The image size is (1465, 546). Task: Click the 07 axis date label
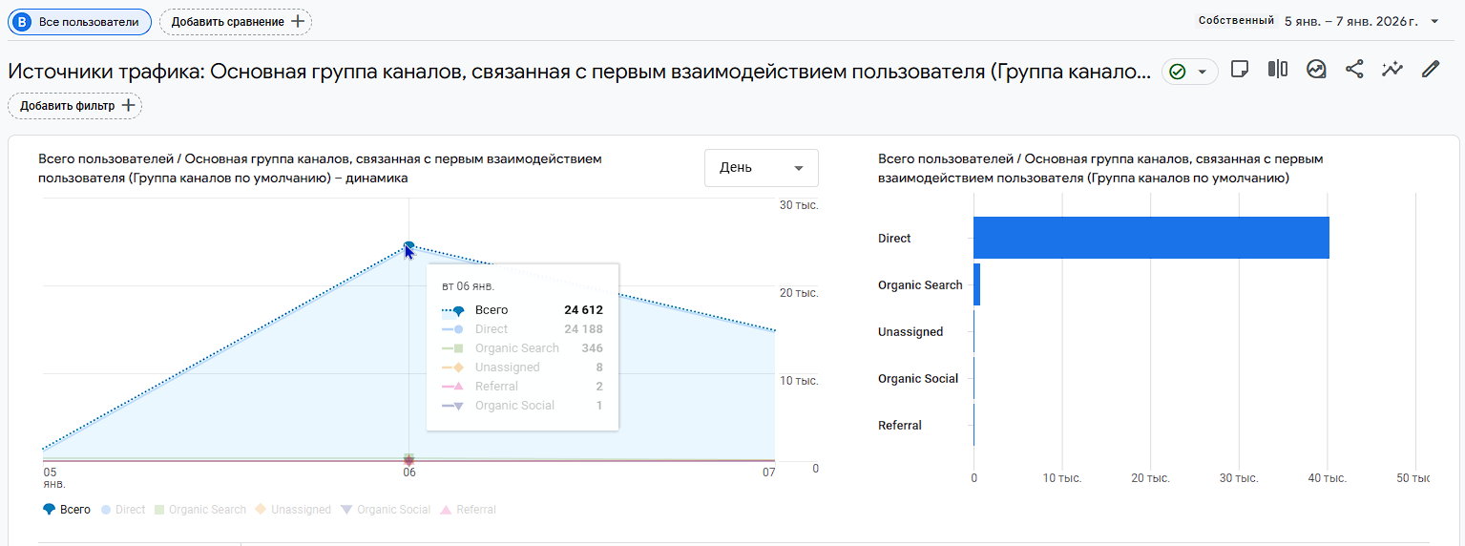click(768, 472)
